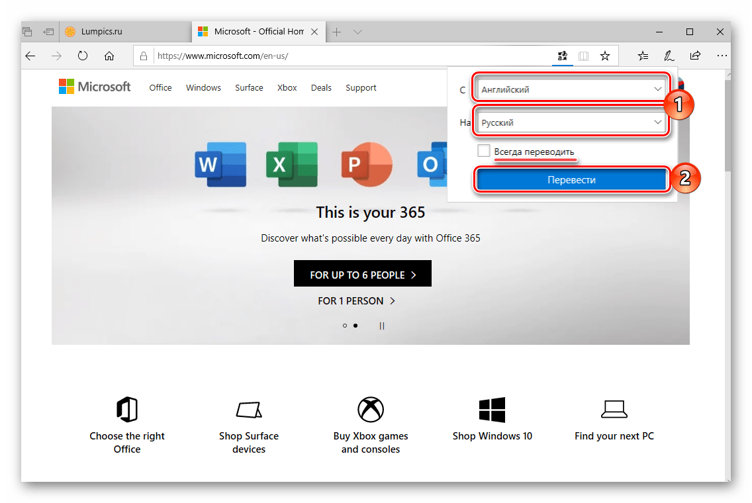Click the address bar URL field
Screen dimensions: 752x503
pos(351,56)
